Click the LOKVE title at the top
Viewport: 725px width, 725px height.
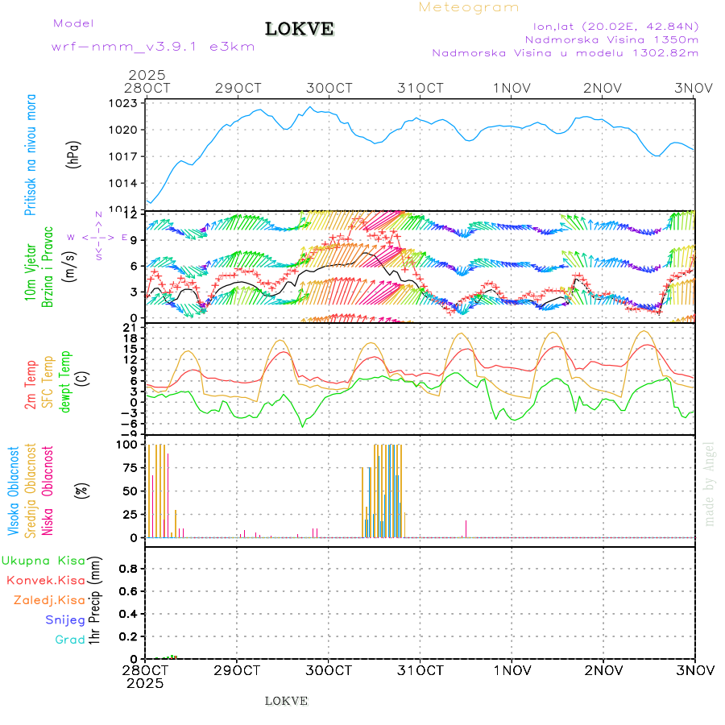(300, 30)
